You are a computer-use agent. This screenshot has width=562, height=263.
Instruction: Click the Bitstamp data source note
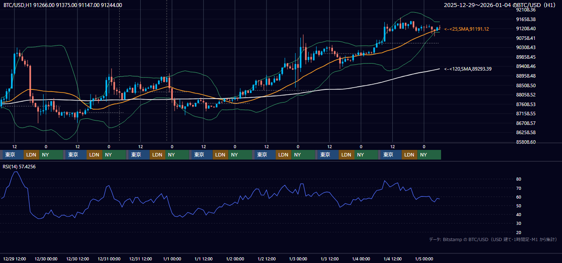click(x=493, y=239)
